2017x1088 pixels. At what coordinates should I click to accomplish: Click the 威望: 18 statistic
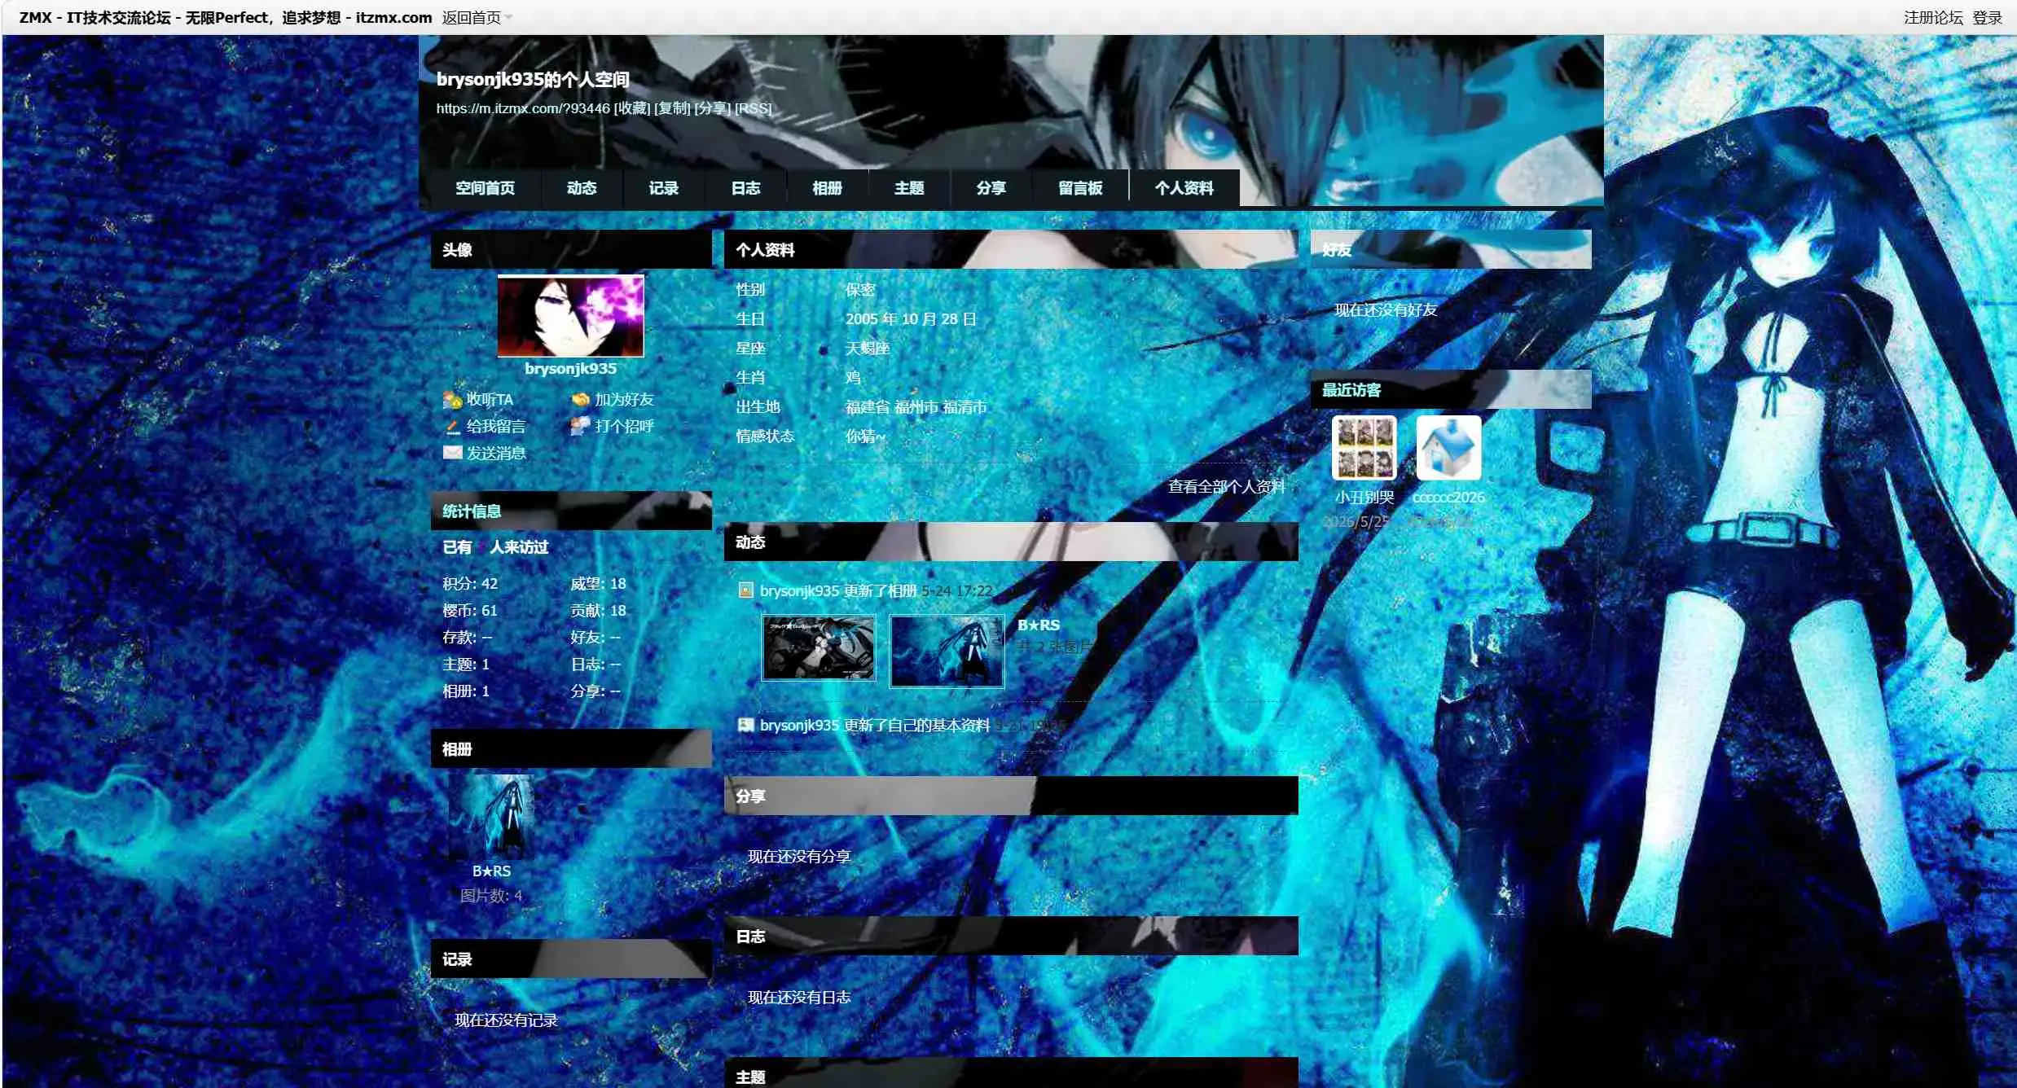598,583
